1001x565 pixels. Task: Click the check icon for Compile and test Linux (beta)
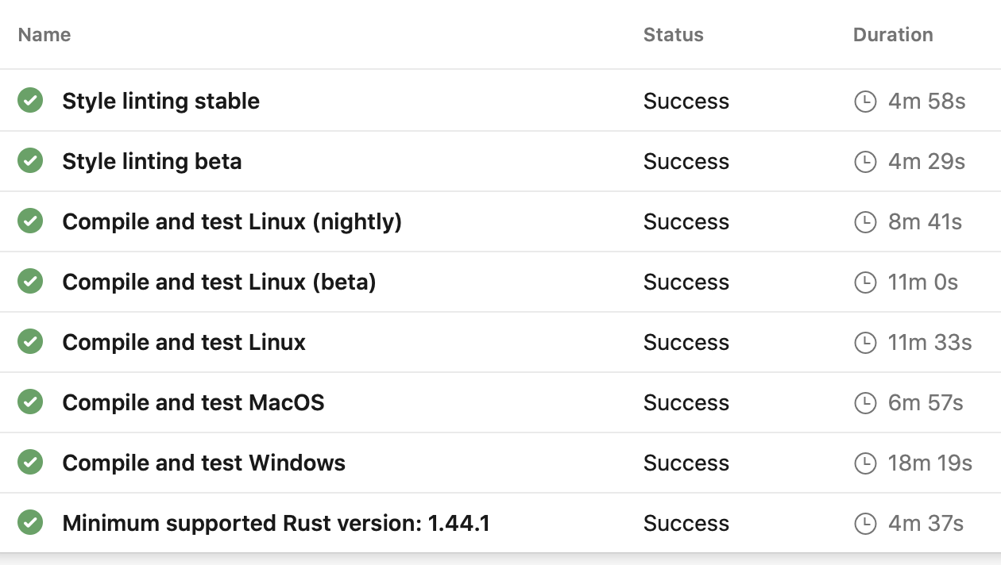pos(30,282)
